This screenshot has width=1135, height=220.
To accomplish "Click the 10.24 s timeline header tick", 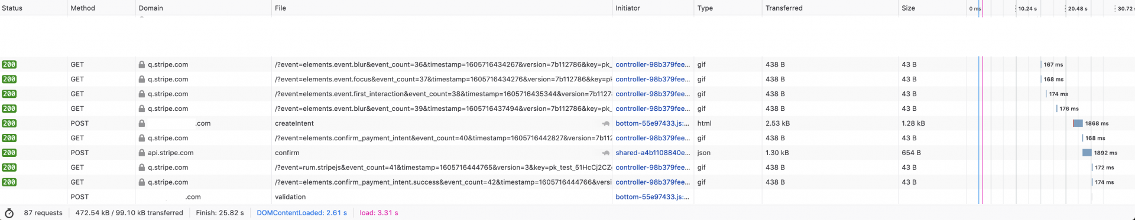I will [x=1027, y=8].
